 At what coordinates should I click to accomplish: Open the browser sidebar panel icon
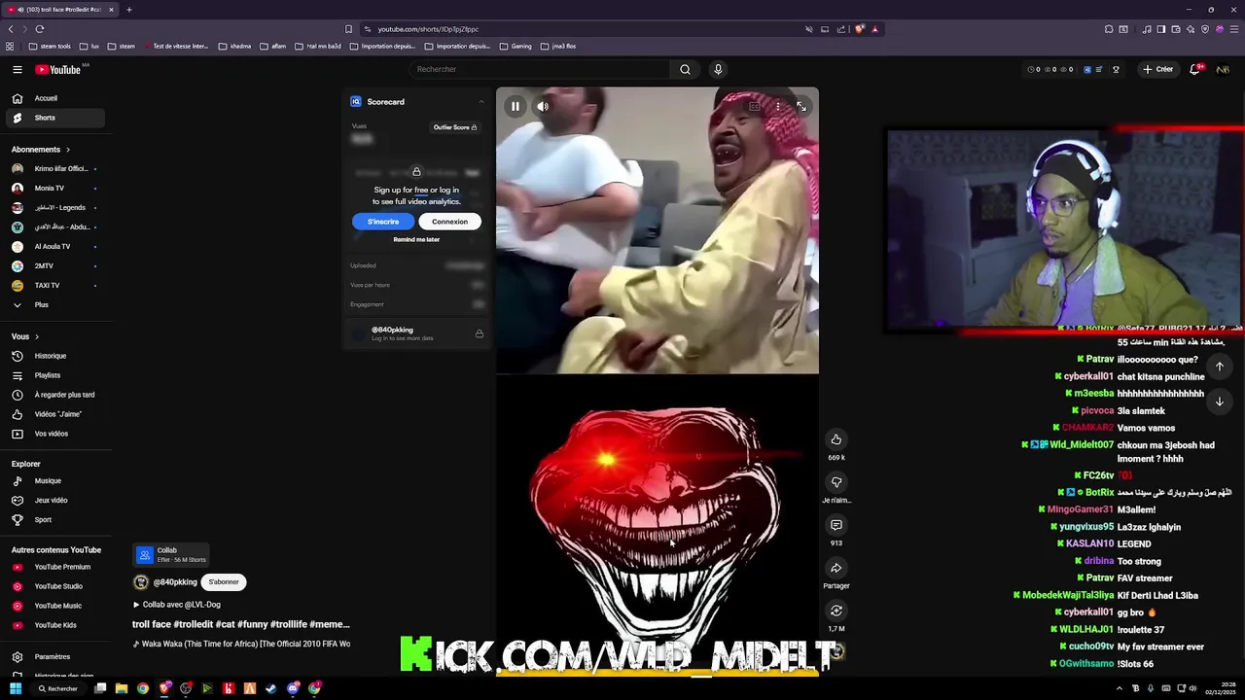[x=1160, y=29]
